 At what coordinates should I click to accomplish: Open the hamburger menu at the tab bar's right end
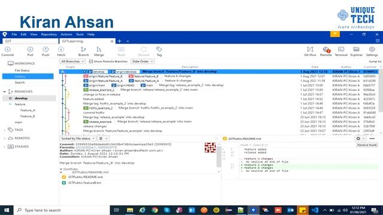click(378, 41)
